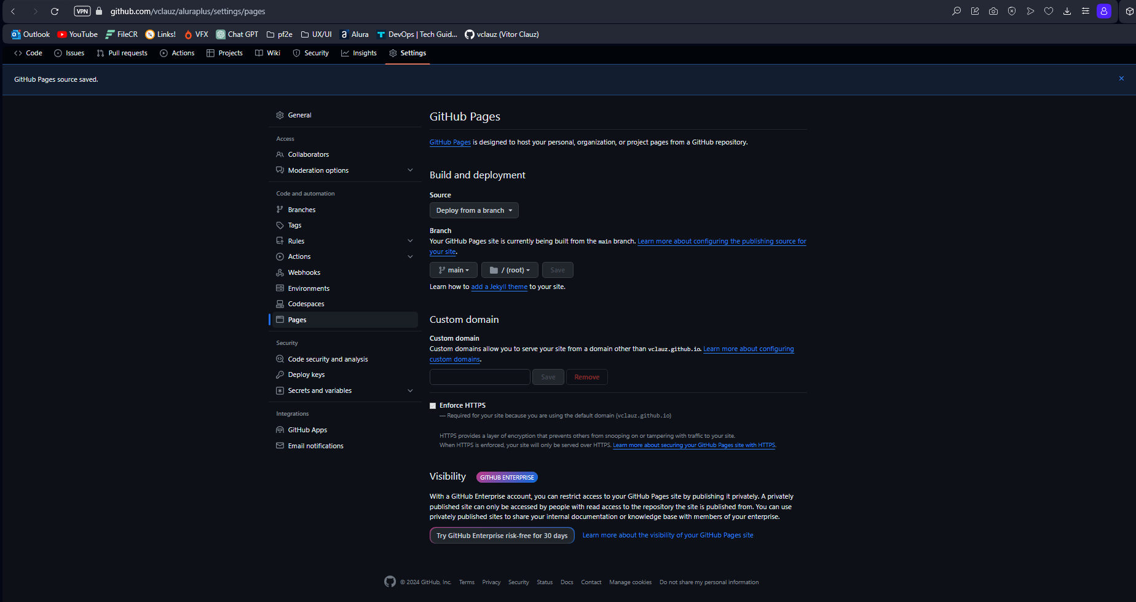This screenshot has height=602, width=1136.
Task: Click the GitHub logo in the footer
Action: 390,582
